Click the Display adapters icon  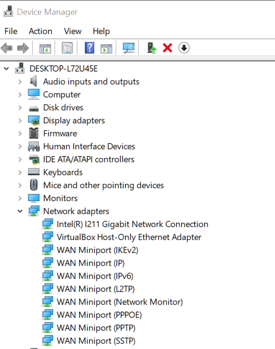pyautogui.click(x=34, y=120)
